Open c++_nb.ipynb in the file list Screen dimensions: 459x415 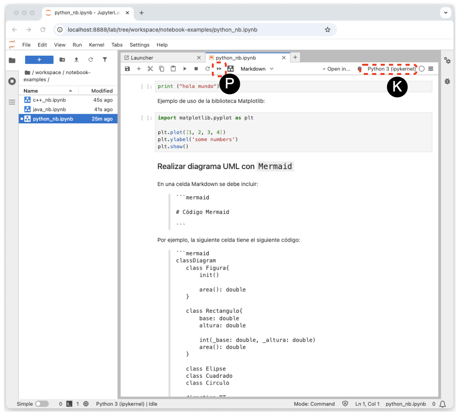coord(68,100)
